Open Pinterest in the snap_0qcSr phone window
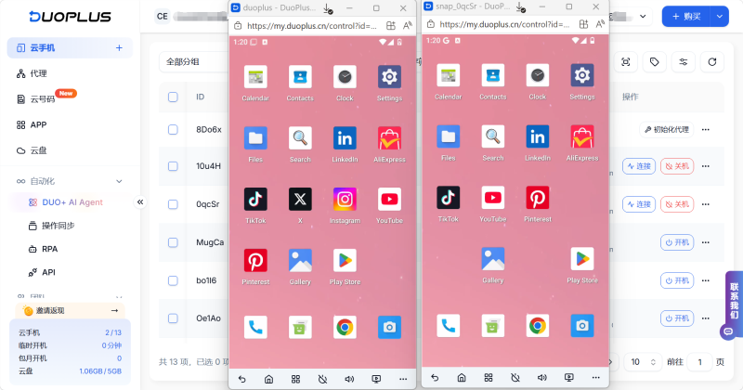The width and height of the screenshot is (743, 390). [537, 200]
